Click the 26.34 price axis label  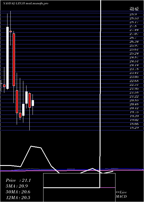(x=134, y=42)
